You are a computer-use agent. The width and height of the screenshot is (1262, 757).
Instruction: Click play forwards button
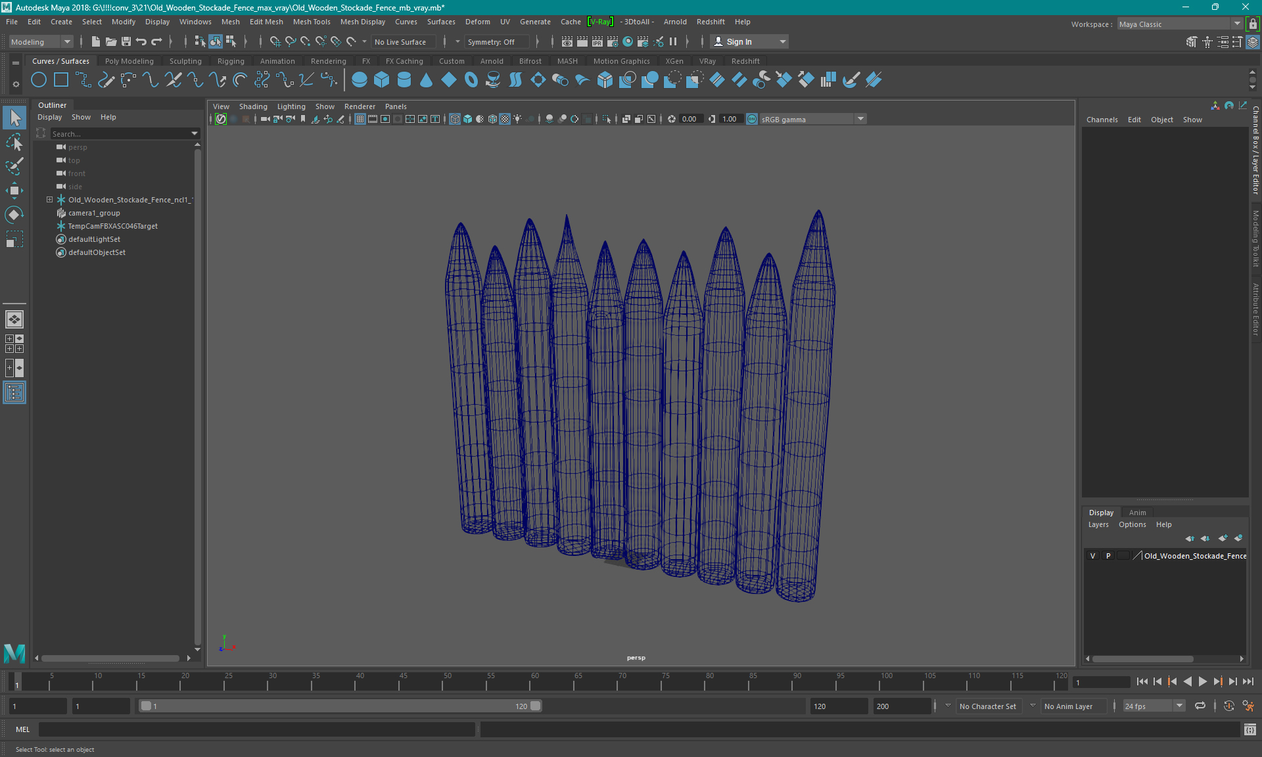click(1202, 682)
